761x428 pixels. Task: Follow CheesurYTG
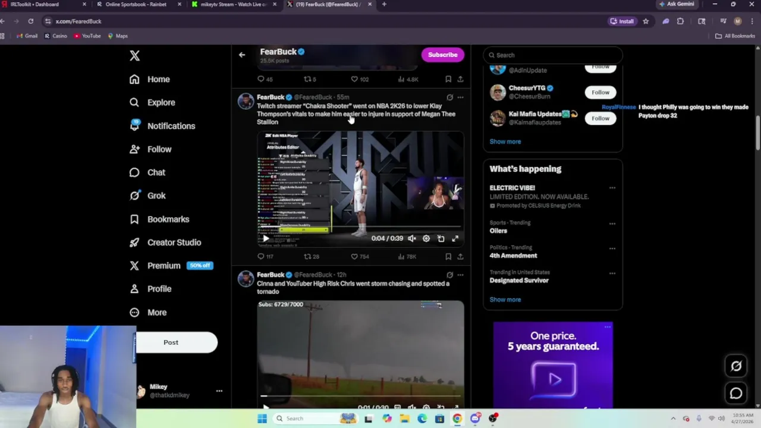tap(600, 92)
